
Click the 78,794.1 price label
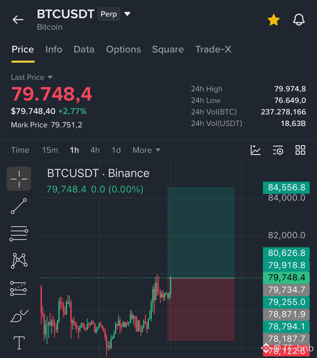click(x=286, y=327)
